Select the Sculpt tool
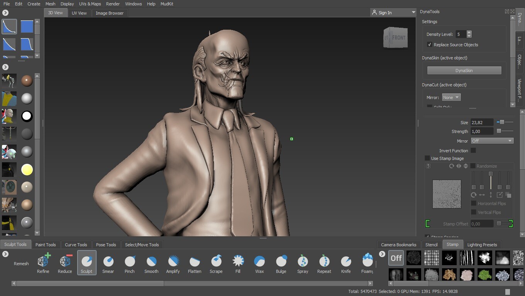The image size is (525, 296). click(86, 263)
